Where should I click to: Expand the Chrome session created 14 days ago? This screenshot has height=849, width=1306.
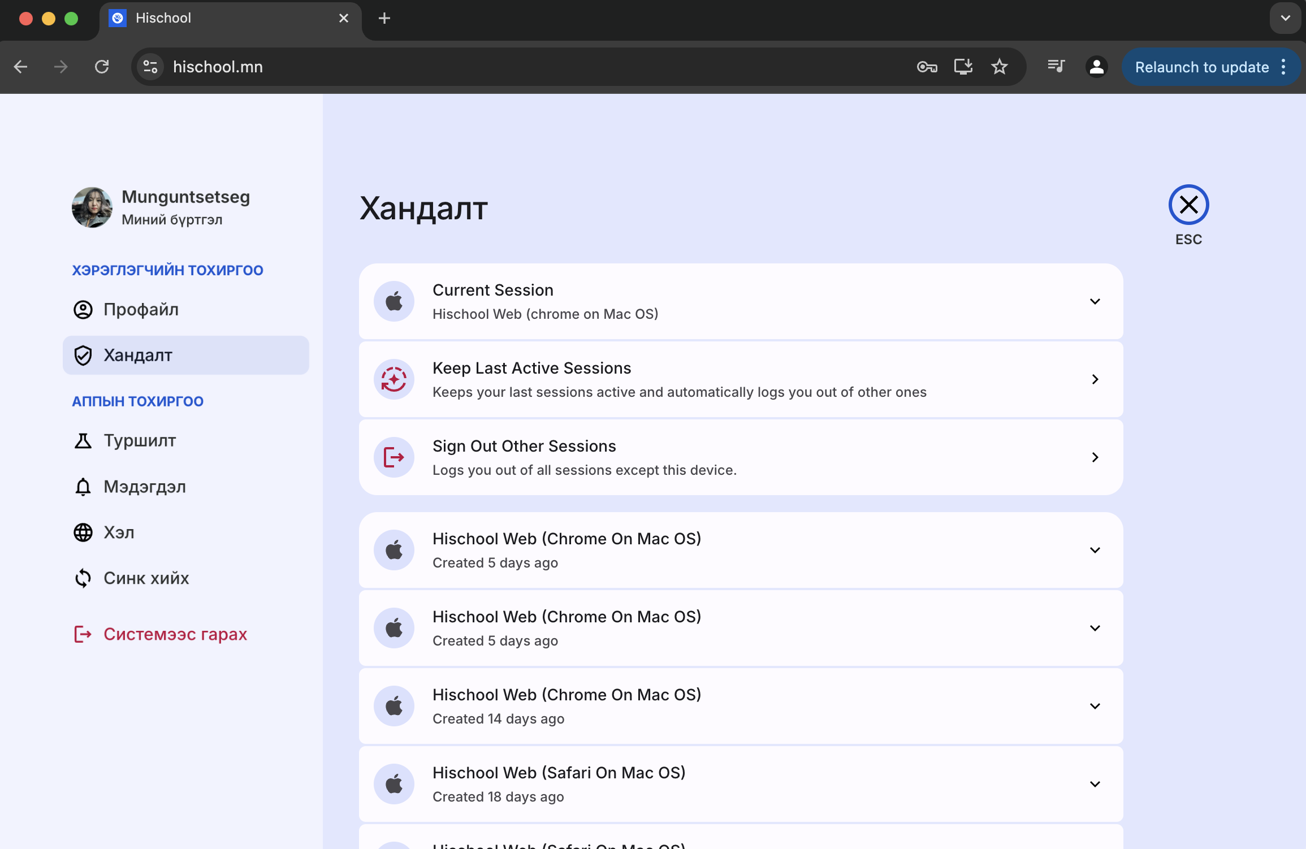point(1095,706)
